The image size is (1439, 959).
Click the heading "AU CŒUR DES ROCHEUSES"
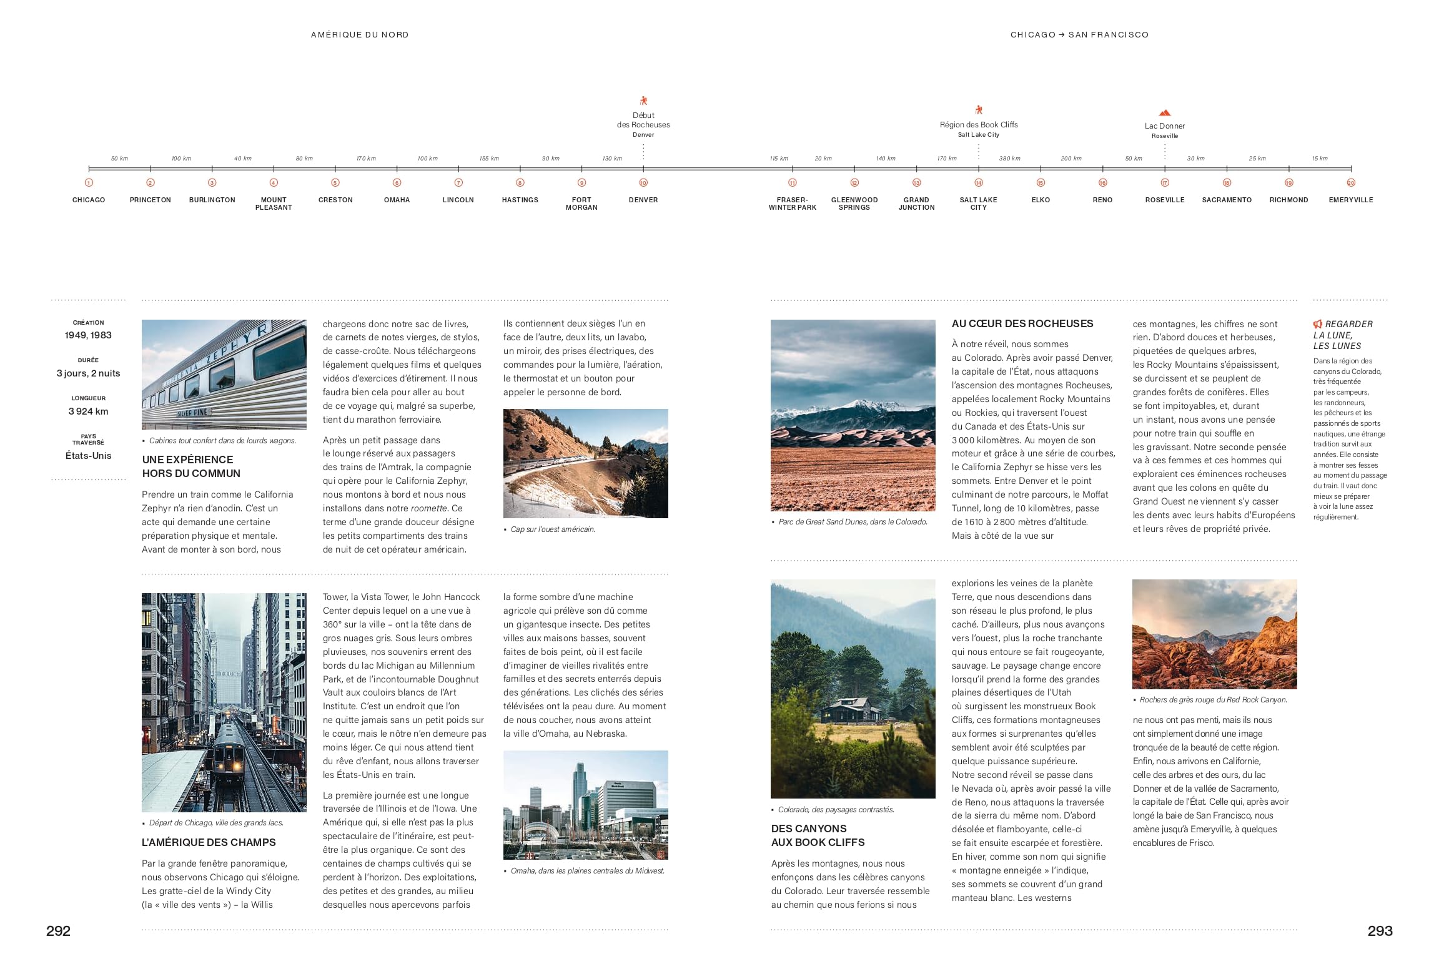1022,323
